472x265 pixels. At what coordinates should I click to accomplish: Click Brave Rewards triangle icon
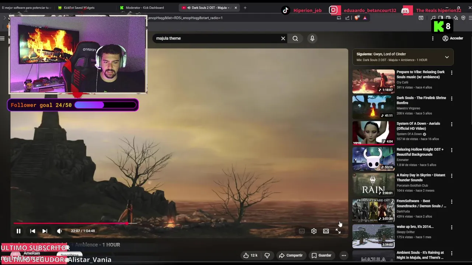click(x=365, y=18)
